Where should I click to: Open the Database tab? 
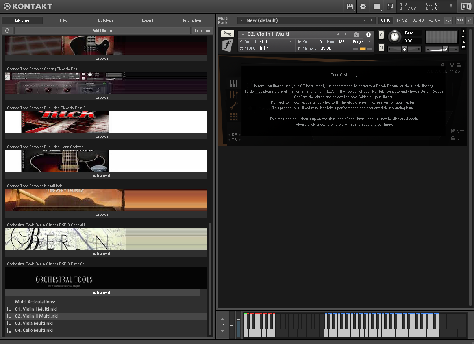click(106, 20)
